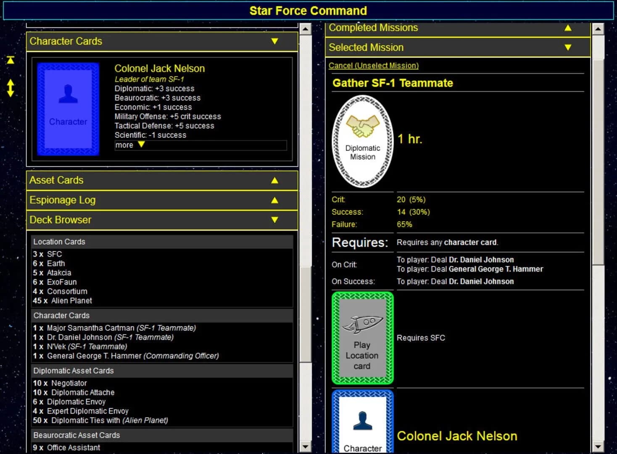Expand the Espionage Log panel
Viewport: 617px width, 454px height.
274,200
